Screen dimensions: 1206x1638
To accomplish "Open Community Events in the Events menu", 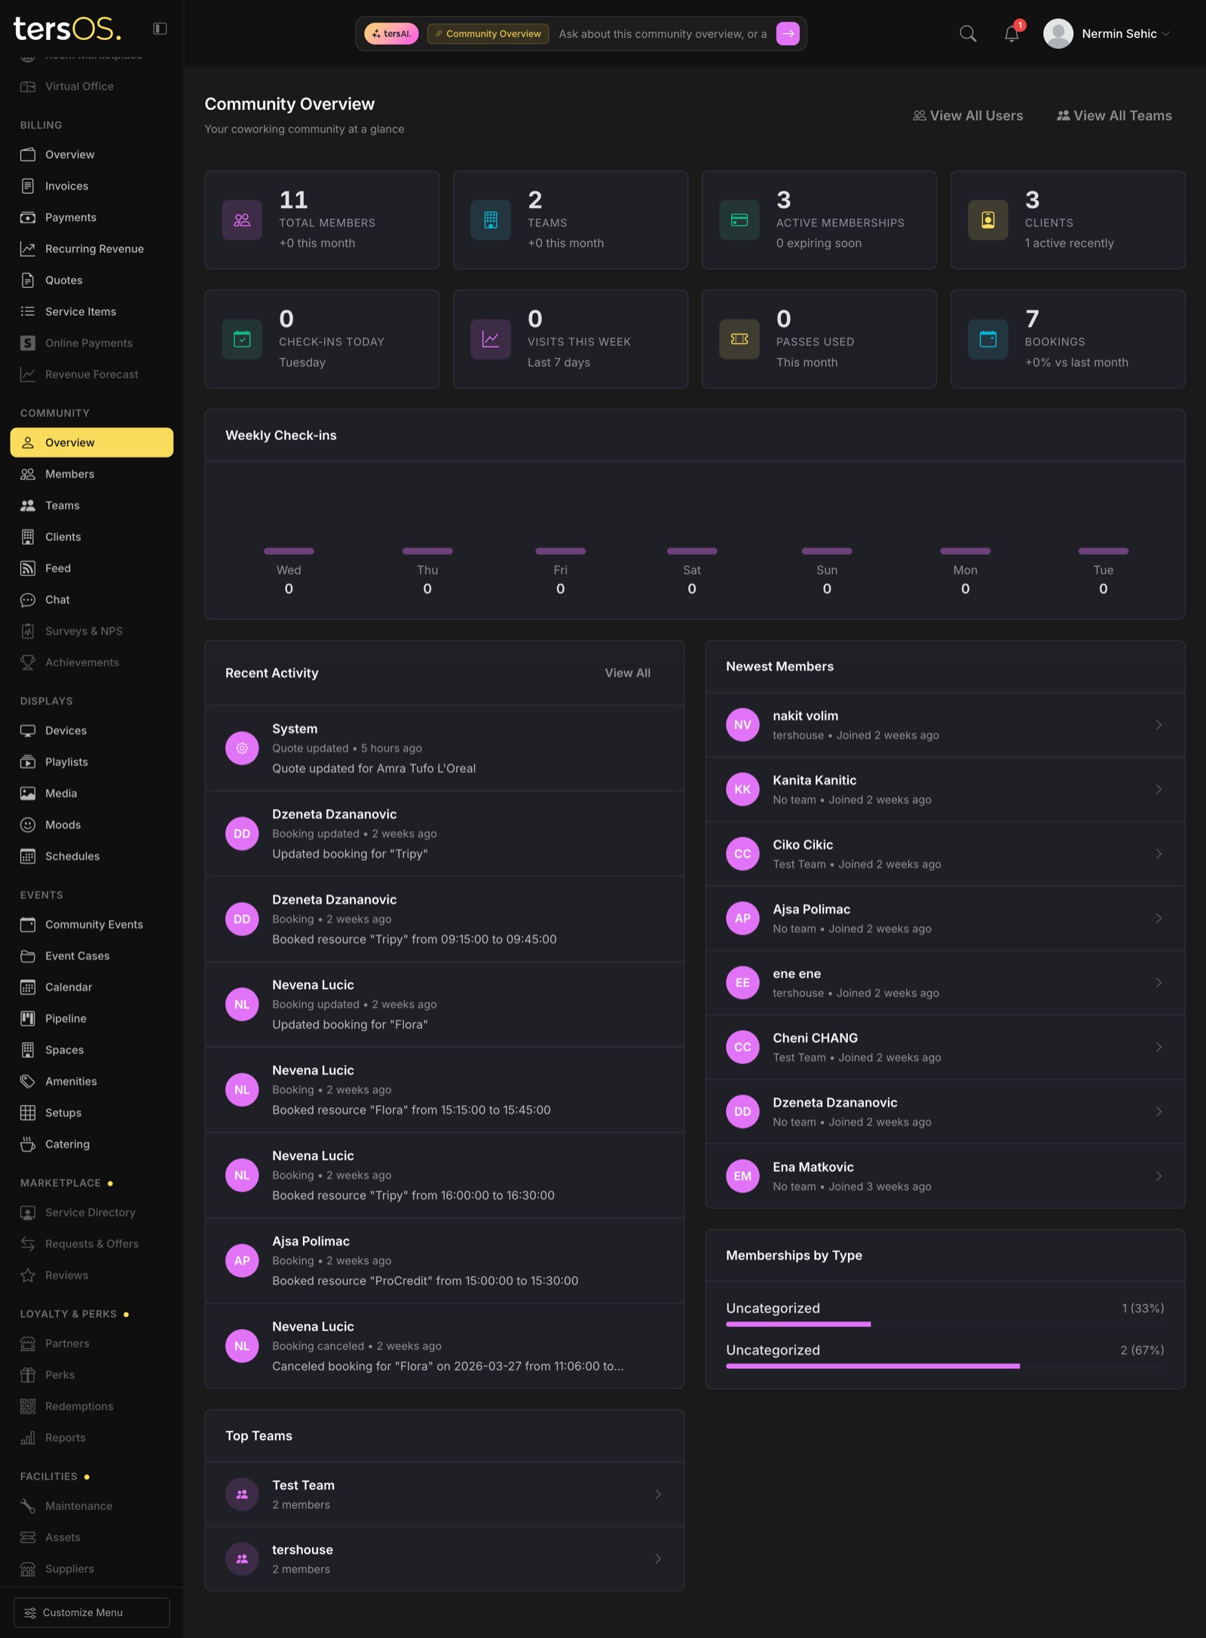I will [x=93, y=924].
